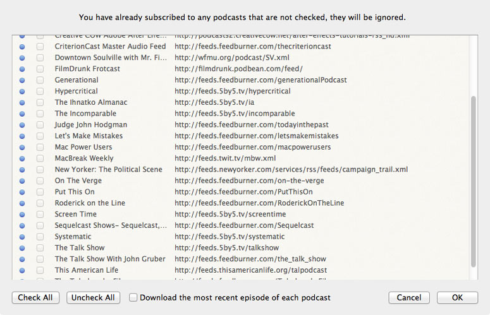Tick the Mac Power Users checkbox

click(40, 147)
